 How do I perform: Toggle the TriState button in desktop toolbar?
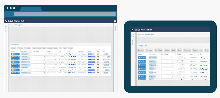71,48
